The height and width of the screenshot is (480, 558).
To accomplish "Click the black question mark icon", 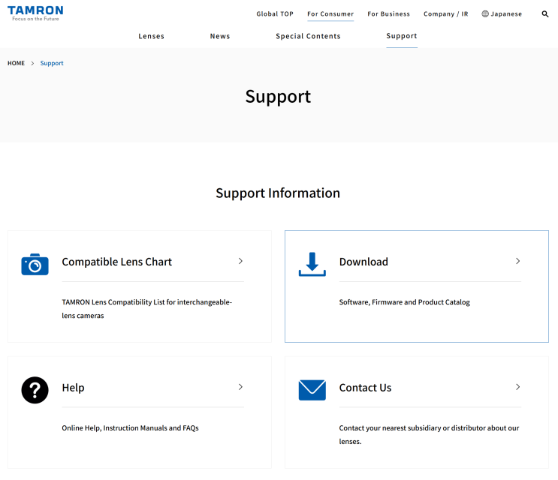I will [x=35, y=390].
